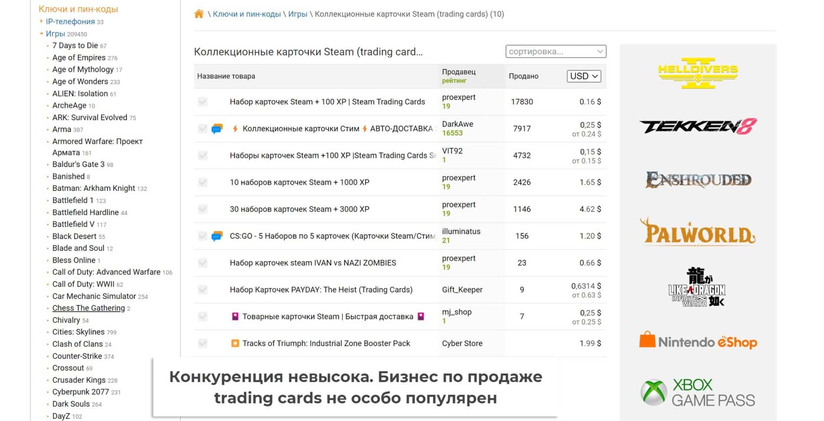824x421 pixels.
Task: Toggle checkmark for first proexpert card set listing
Action: tap(203, 102)
